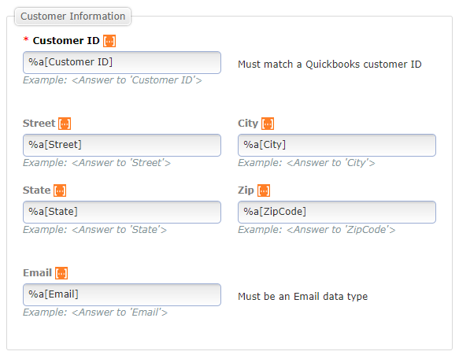Focus the City input field
This screenshot has height=355, width=459.
(337, 145)
